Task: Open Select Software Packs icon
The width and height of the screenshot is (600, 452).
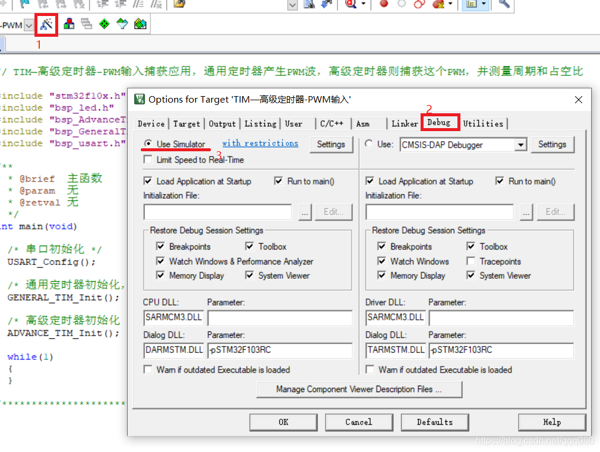Action: [x=122, y=24]
